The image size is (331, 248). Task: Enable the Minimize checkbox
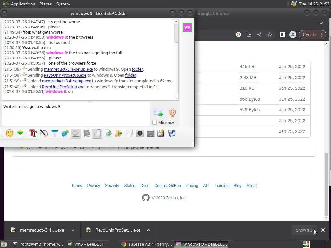click(x=155, y=122)
